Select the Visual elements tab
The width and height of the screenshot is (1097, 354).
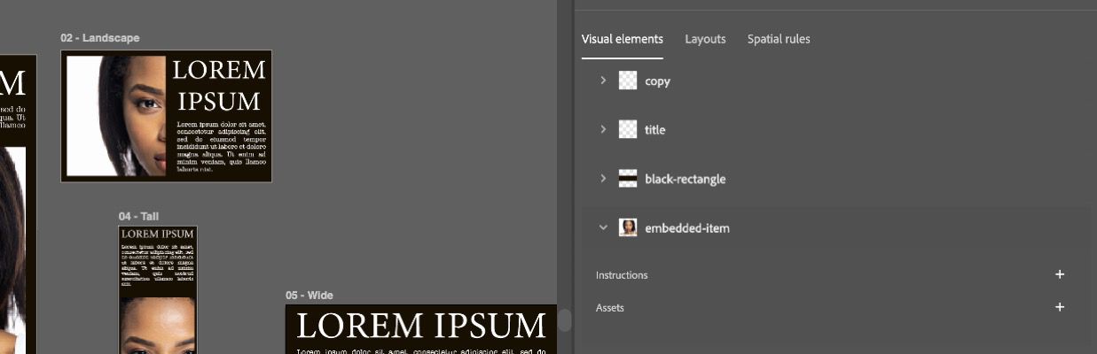coord(622,39)
